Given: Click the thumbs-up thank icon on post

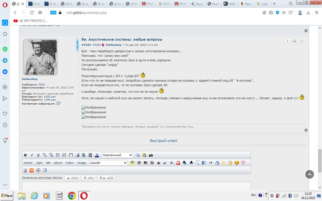Looking at the screenshot, I should 302,41.
